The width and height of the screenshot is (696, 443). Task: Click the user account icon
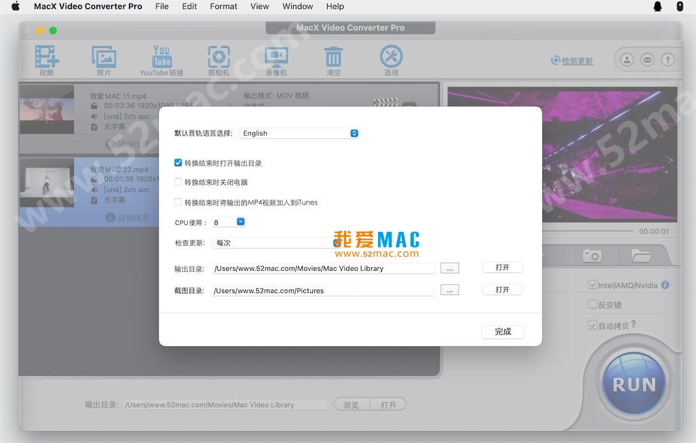[627, 60]
